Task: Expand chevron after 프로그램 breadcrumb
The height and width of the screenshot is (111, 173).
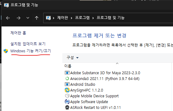Action: point(93,18)
